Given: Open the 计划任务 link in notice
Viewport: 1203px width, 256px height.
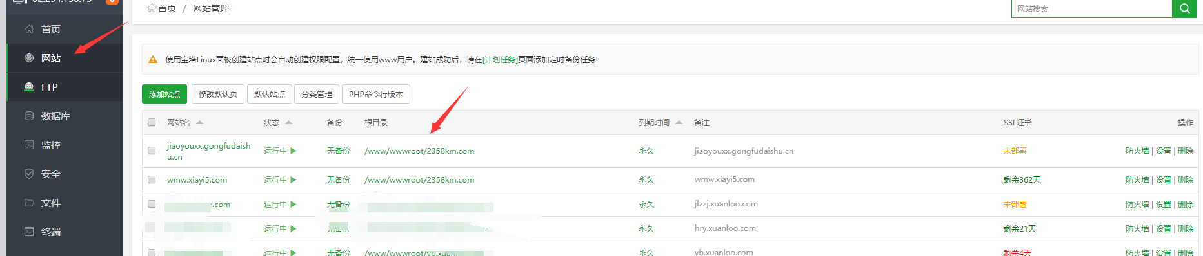Looking at the screenshot, I should tap(500, 59).
